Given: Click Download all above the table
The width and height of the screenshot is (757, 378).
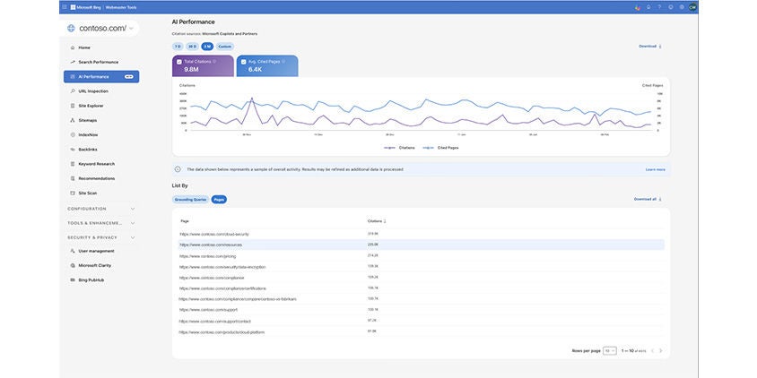Looking at the screenshot, I should click(x=647, y=199).
